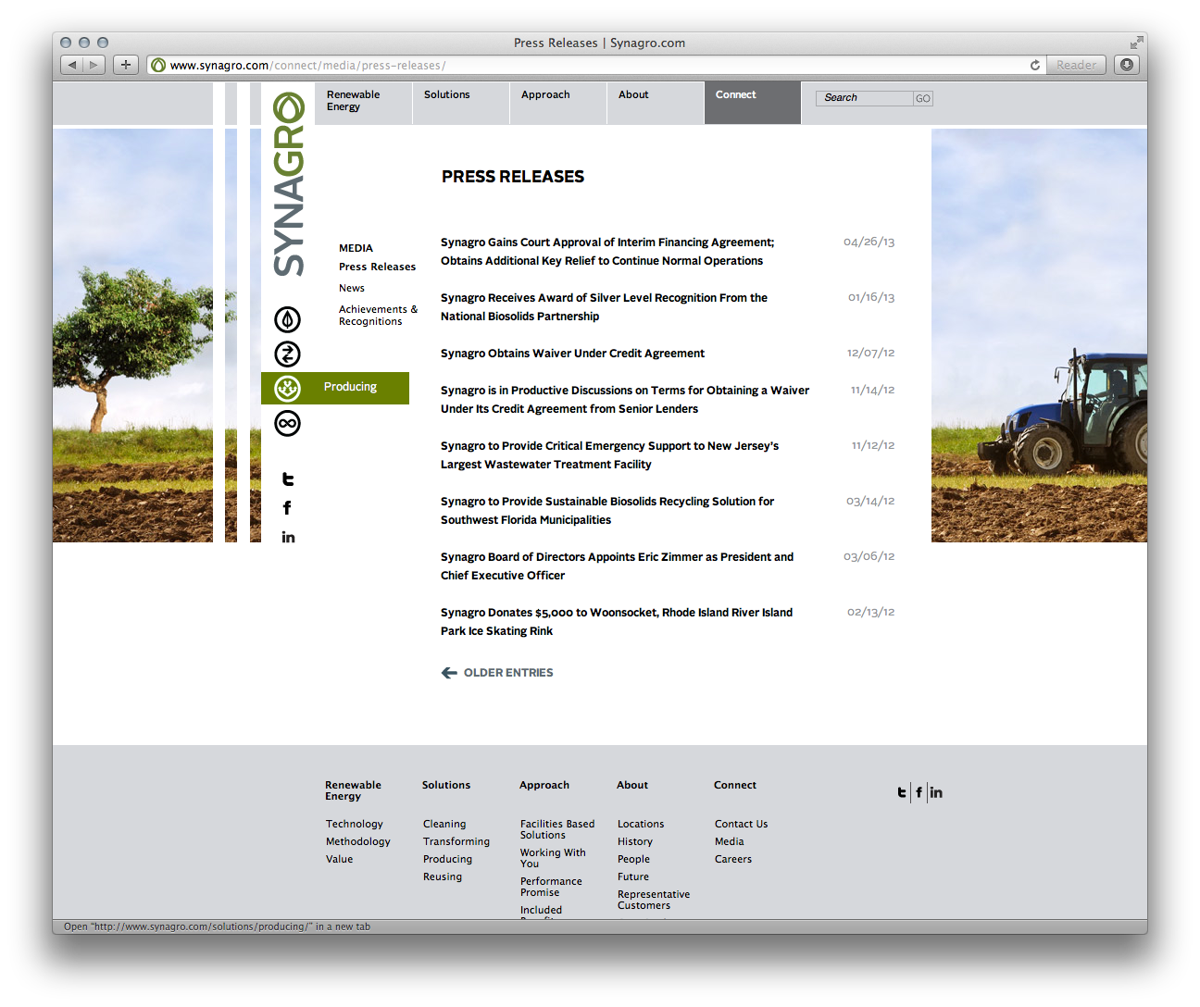1200x1007 pixels.
Task: Add a new tab with plus button
Action: (126, 65)
